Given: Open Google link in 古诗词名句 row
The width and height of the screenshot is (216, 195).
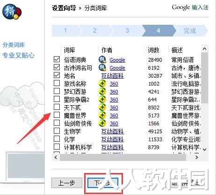Looking at the screenshot, I should pos(117,68).
